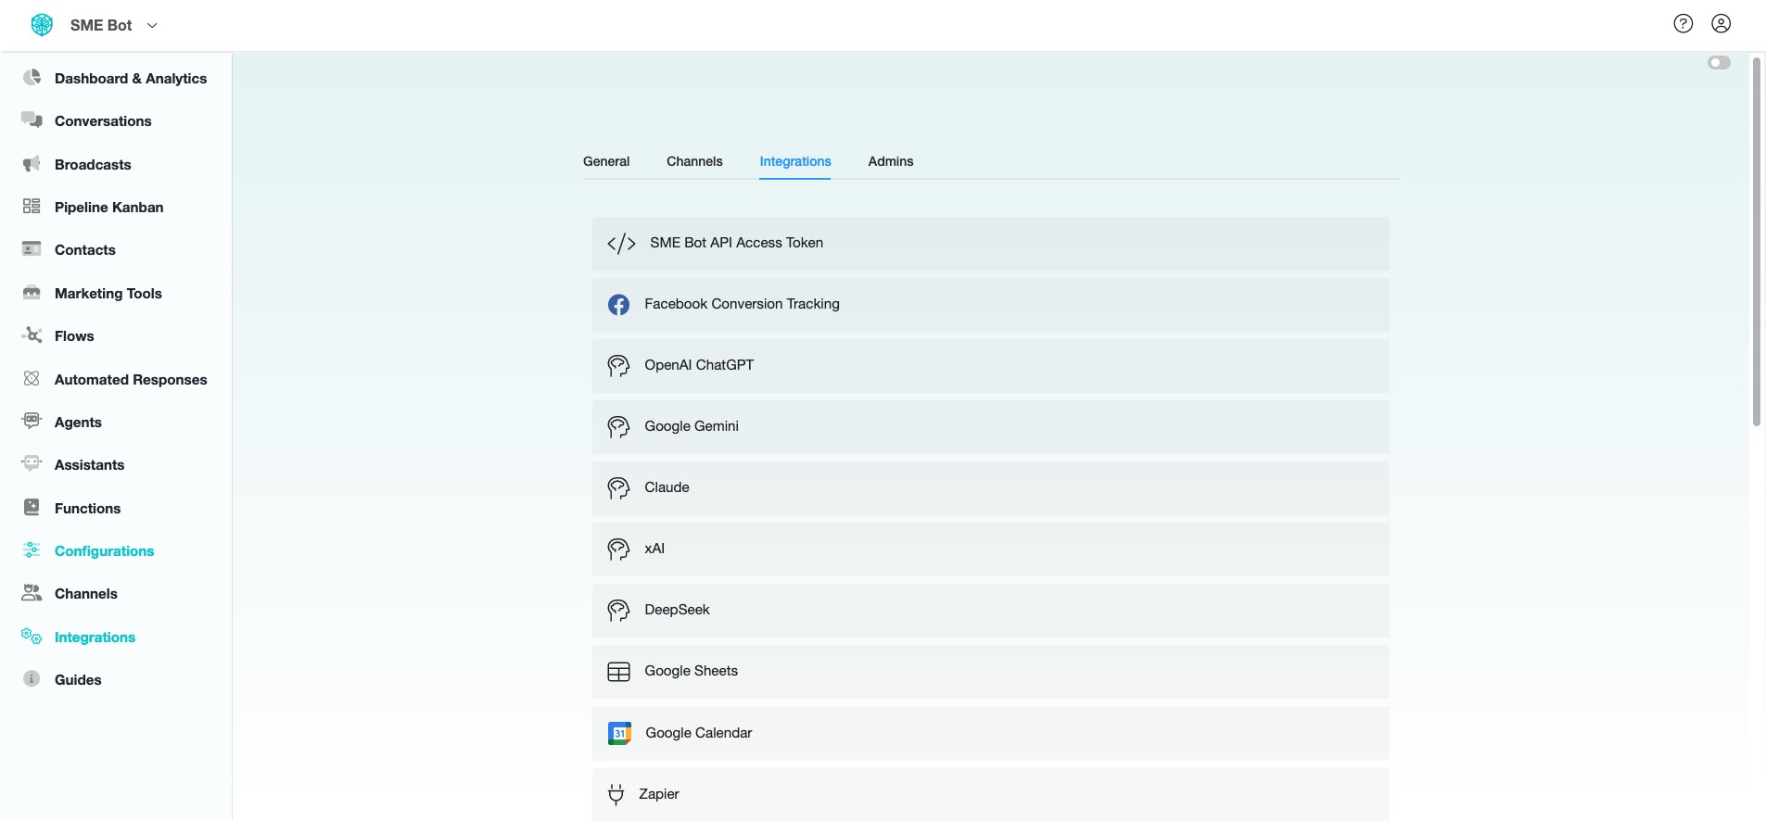Click the Google Calendar integration label

[x=699, y=733]
